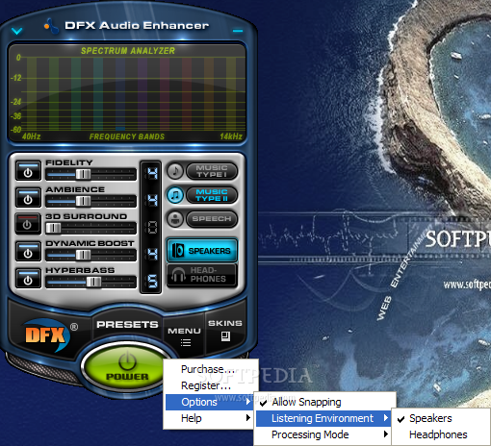Viewport: 491px width, 446px height.
Task: Toggle the Fidelity power button
Action: [x=28, y=171]
